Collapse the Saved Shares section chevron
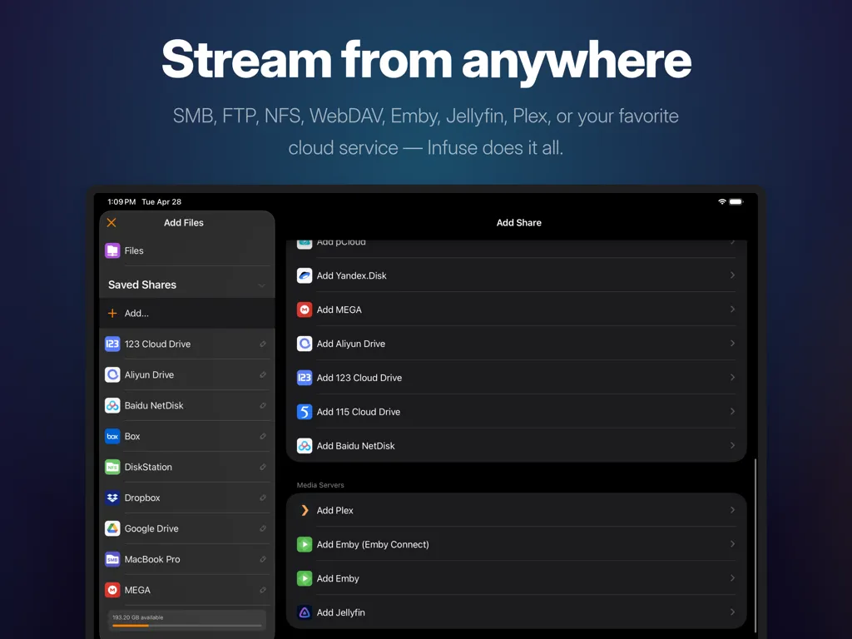 (x=262, y=285)
